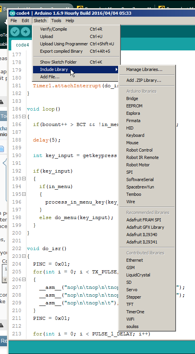
Task: Include the Bridge library
Action: tap(147, 98)
